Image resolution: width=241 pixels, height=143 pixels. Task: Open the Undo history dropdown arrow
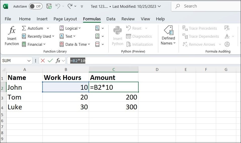tap(63, 6)
